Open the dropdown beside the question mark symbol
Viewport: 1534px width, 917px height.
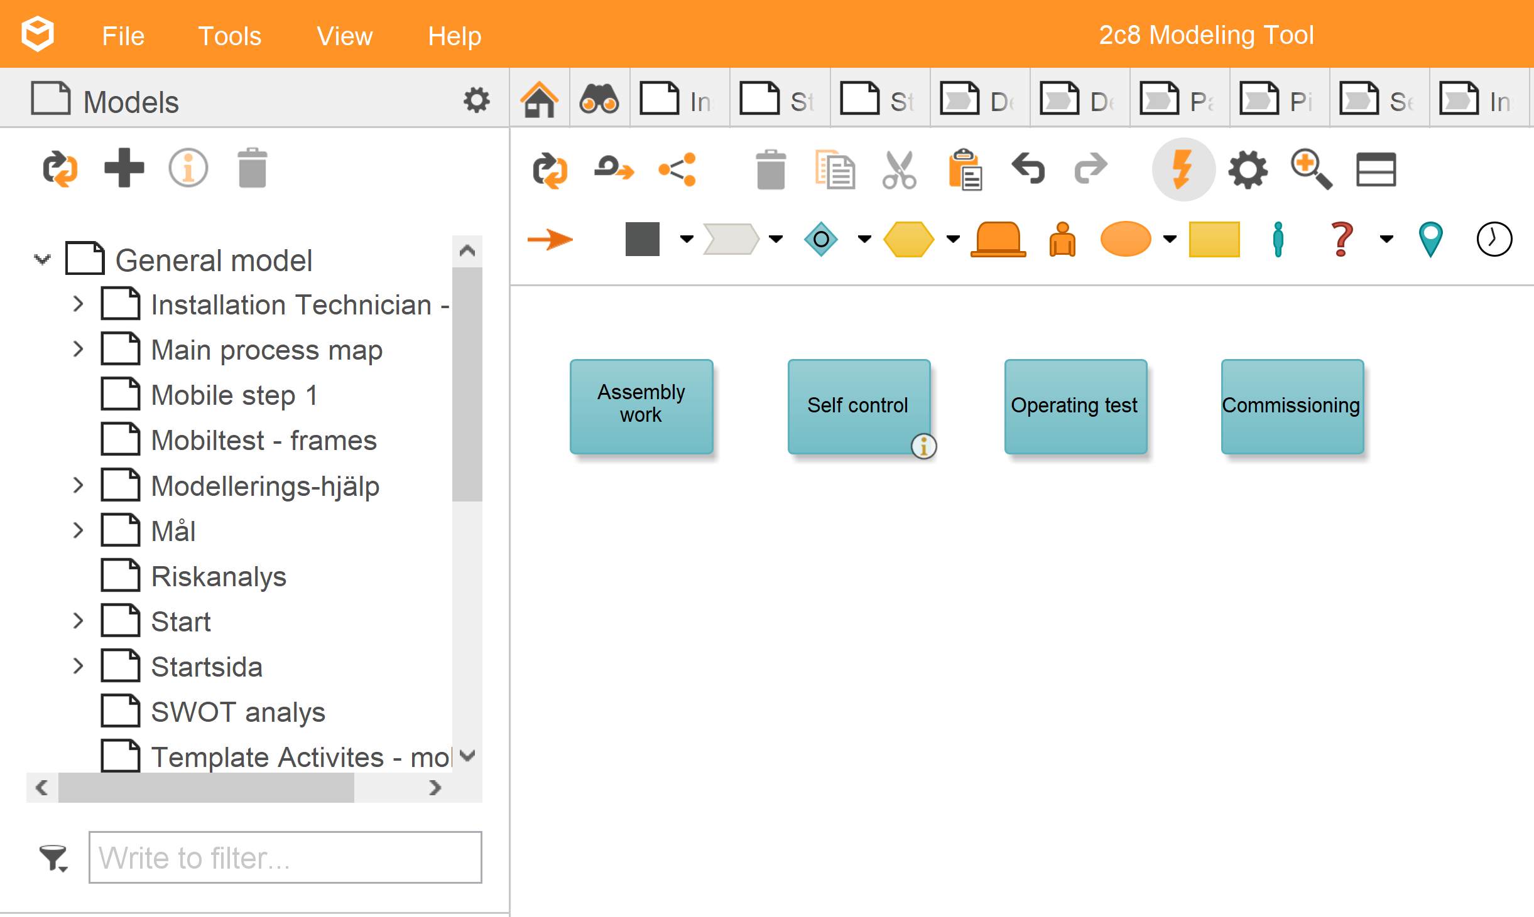point(1385,239)
